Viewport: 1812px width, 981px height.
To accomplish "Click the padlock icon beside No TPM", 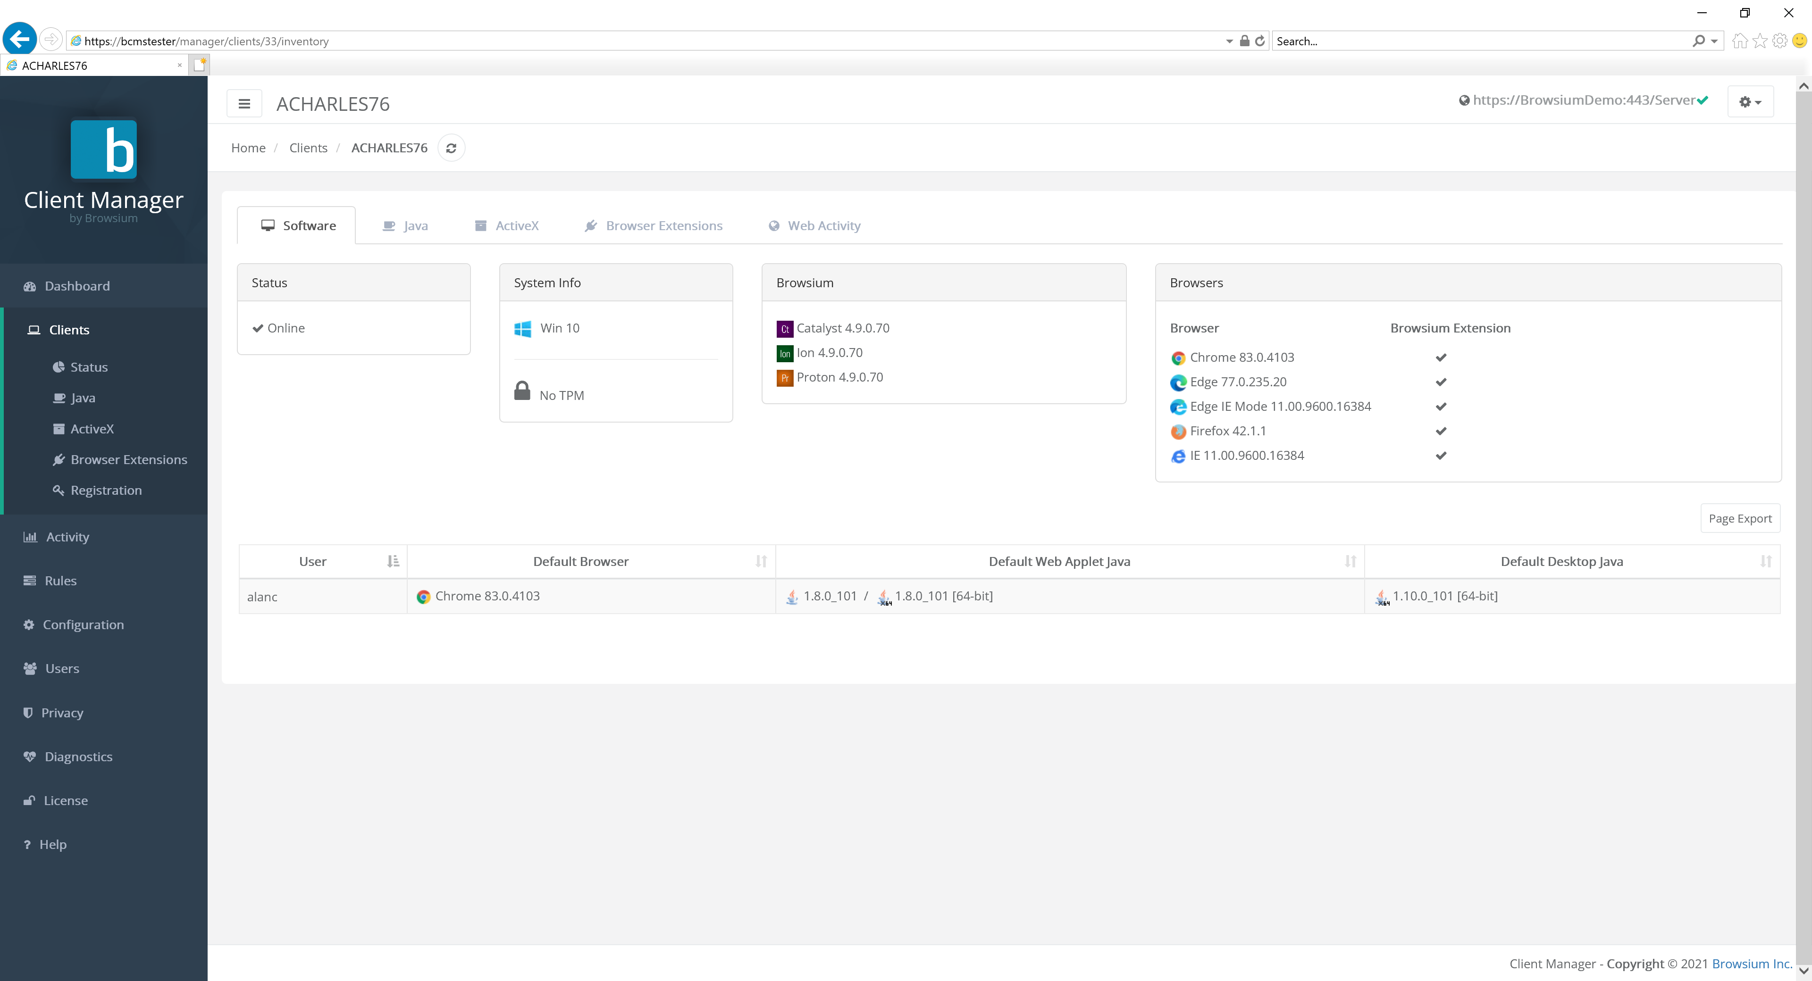I will tap(522, 391).
